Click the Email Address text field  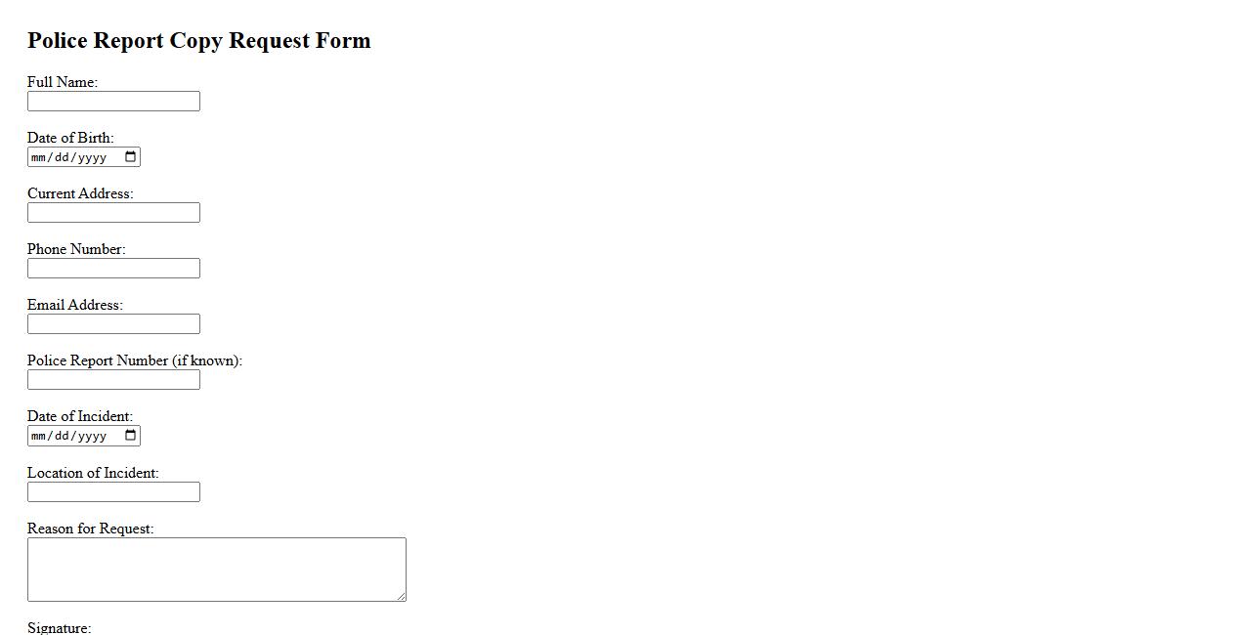coord(113,324)
